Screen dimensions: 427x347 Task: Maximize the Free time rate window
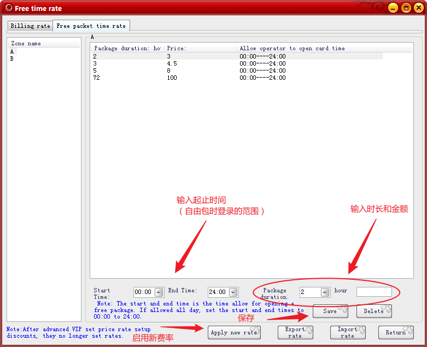tap(406, 8)
